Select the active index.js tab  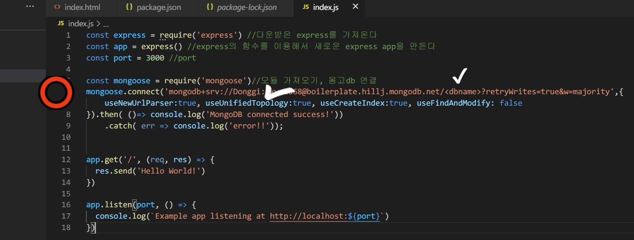coord(326,7)
